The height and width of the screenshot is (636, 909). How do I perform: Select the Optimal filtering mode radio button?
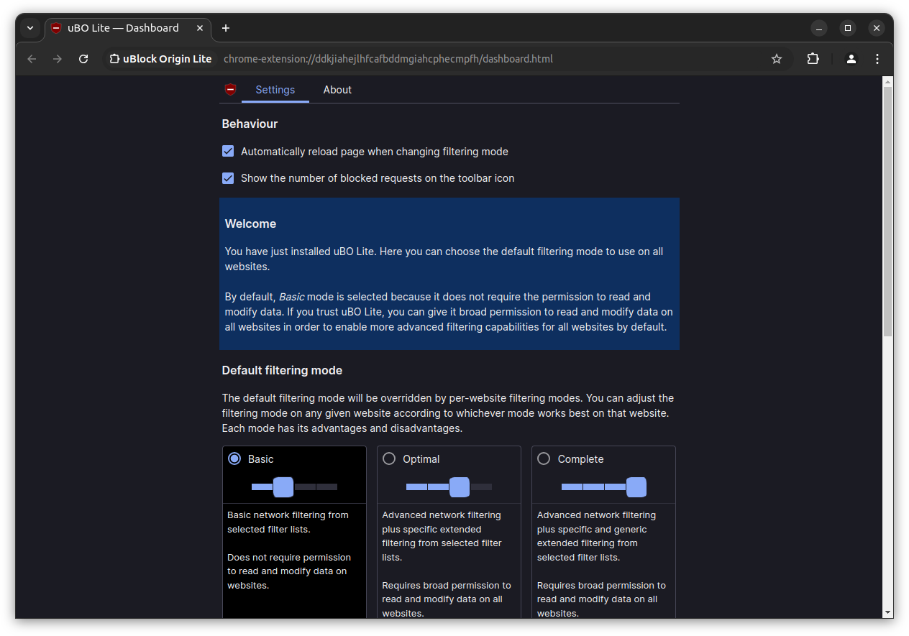coord(389,458)
